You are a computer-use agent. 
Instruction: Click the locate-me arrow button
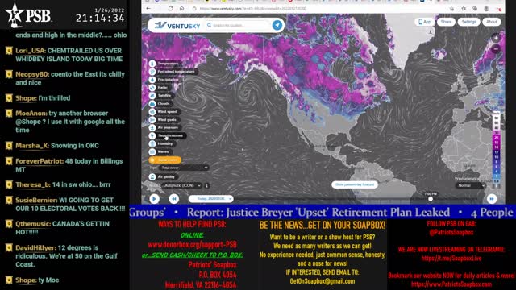coord(277,25)
